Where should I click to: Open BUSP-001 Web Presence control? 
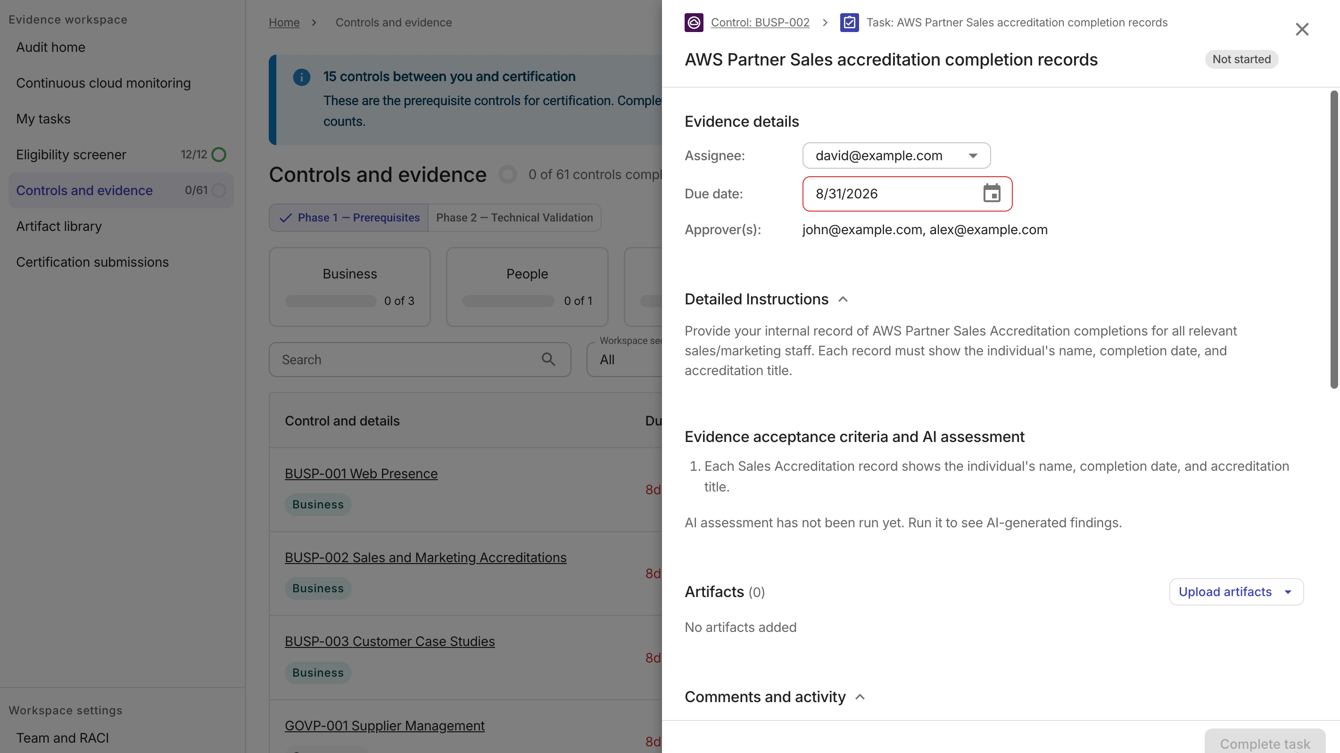click(x=361, y=474)
